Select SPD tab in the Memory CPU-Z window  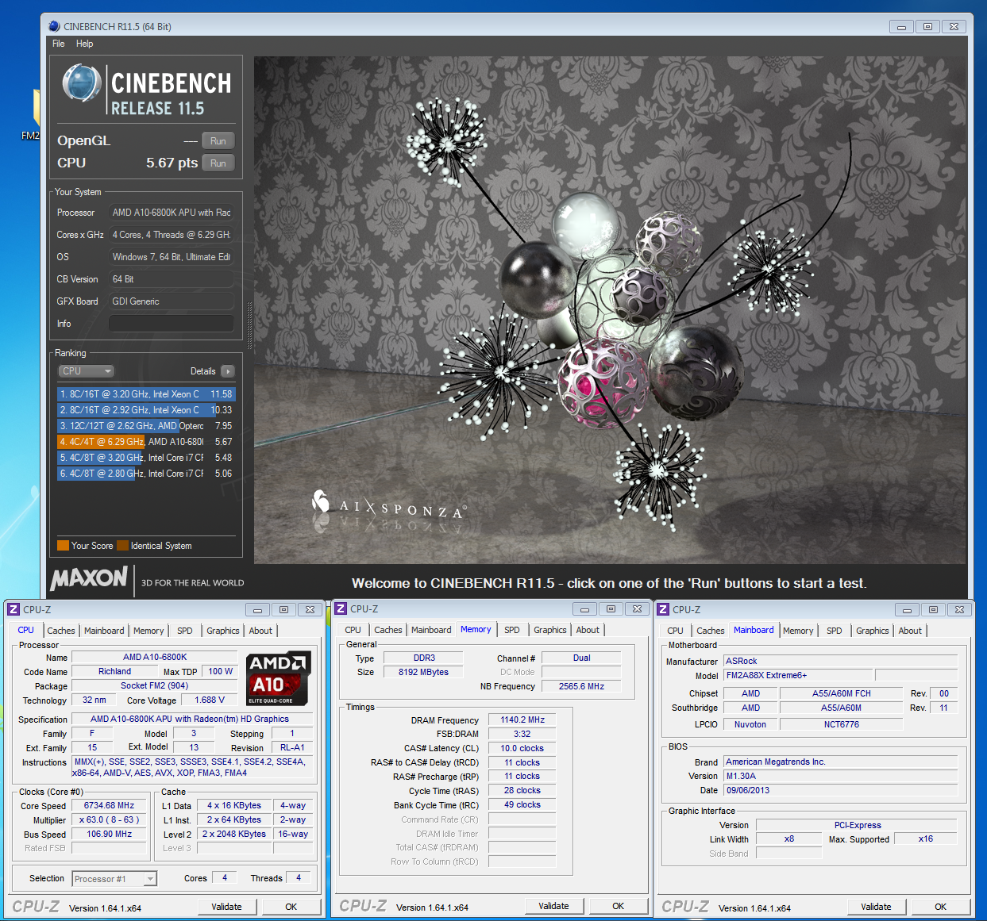pyautogui.click(x=512, y=630)
